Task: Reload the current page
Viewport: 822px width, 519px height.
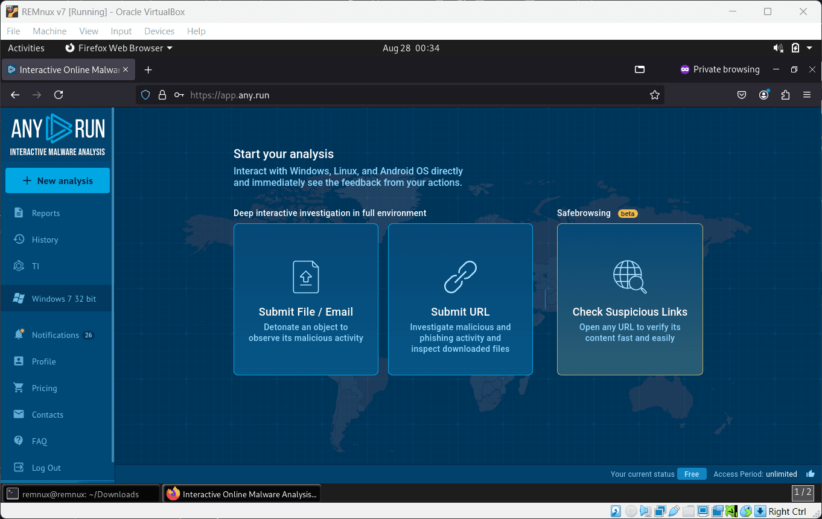Action: tap(59, 95)
